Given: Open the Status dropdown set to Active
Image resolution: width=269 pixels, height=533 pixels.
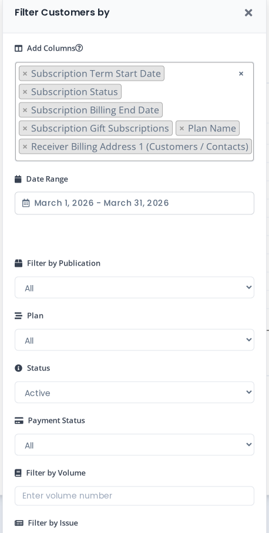Looking at the screenshot, I should (134, 392).
